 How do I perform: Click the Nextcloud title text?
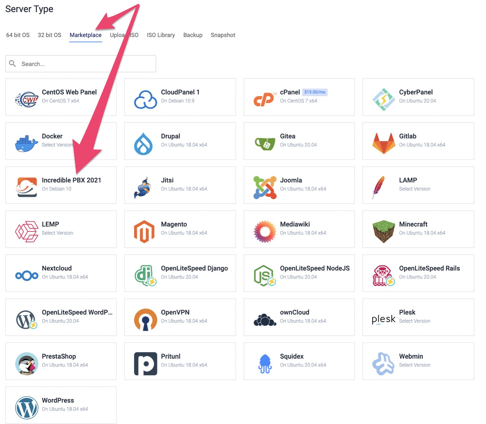pos(57,268)
